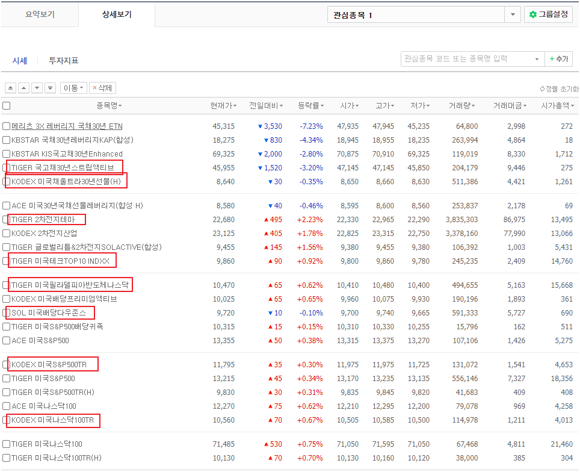Check the TIGER 2차전지테마 row

(x=6, y=220)
